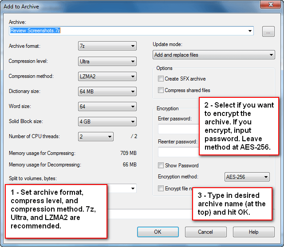Viewport: 284px width, 247px height.
Task: Tick the Compress shared files checkbox
Action: pos(161,90)
